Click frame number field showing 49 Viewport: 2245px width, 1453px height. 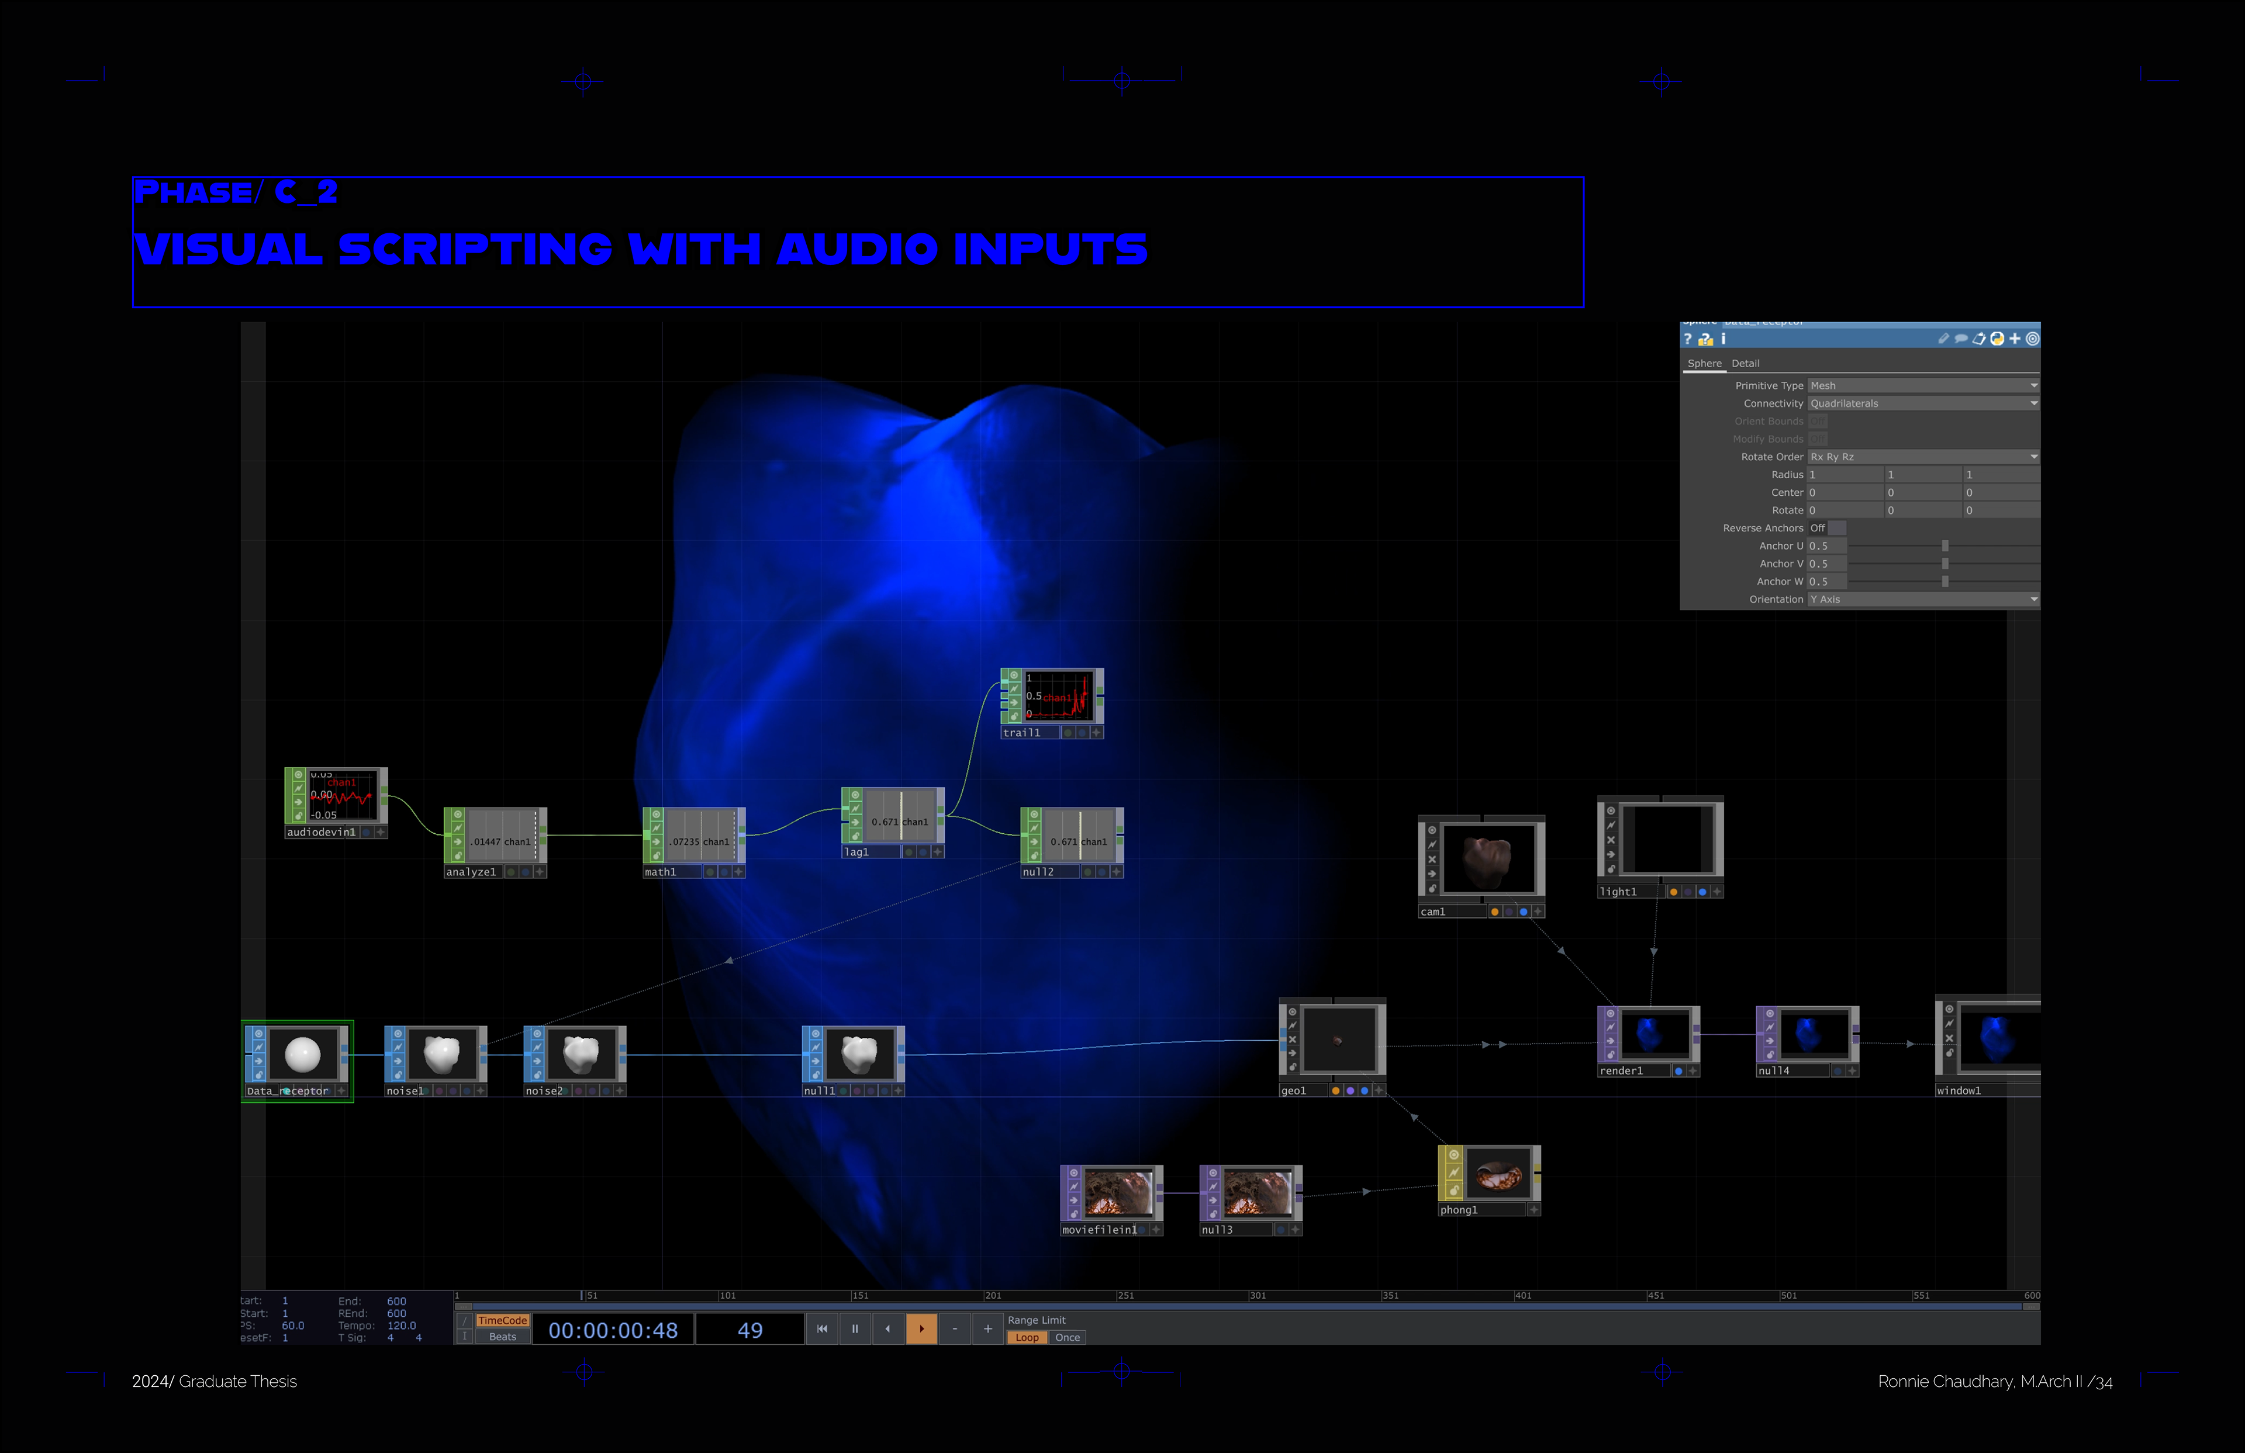(750, 1330)
